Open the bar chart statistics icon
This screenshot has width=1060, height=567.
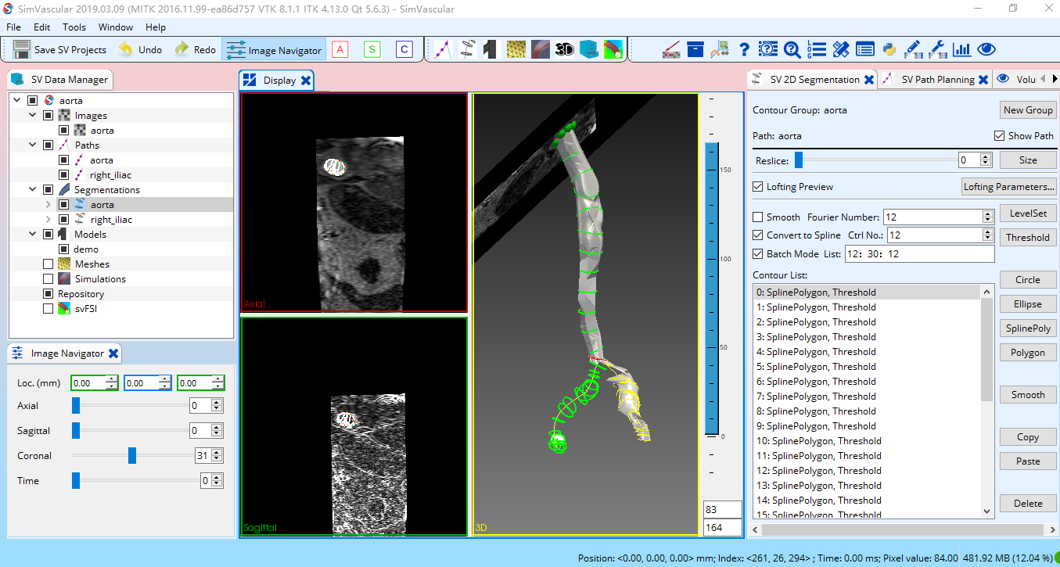coord(961,49)
